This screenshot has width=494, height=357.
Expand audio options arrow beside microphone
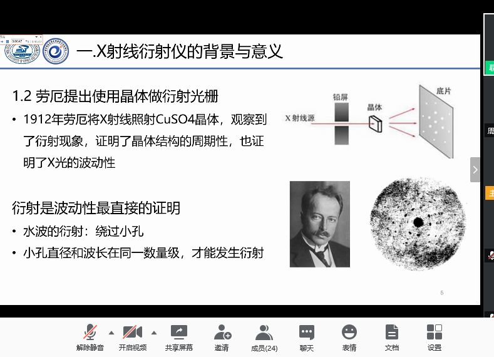click(111, 333)
